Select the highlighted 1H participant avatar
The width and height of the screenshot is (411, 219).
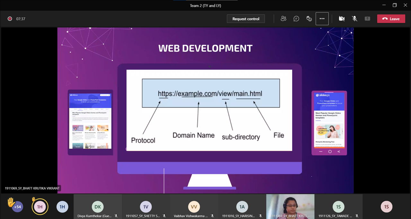click(x=40, y=207)
